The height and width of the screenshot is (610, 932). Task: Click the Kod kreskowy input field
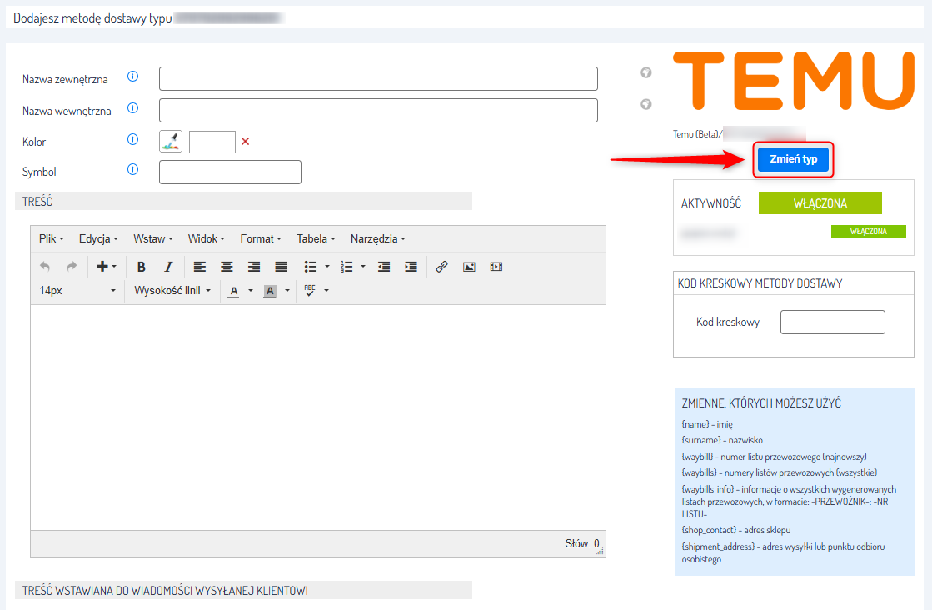point(832,322)
